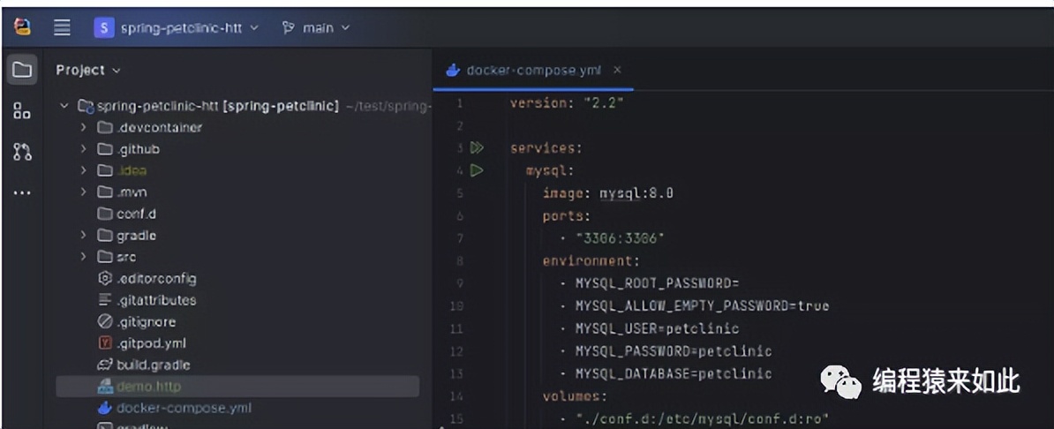Click the project module root icon

tap(85, 106)
